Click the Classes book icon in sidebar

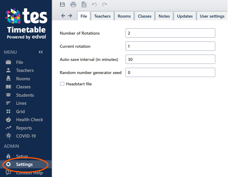tap(8, 87)
